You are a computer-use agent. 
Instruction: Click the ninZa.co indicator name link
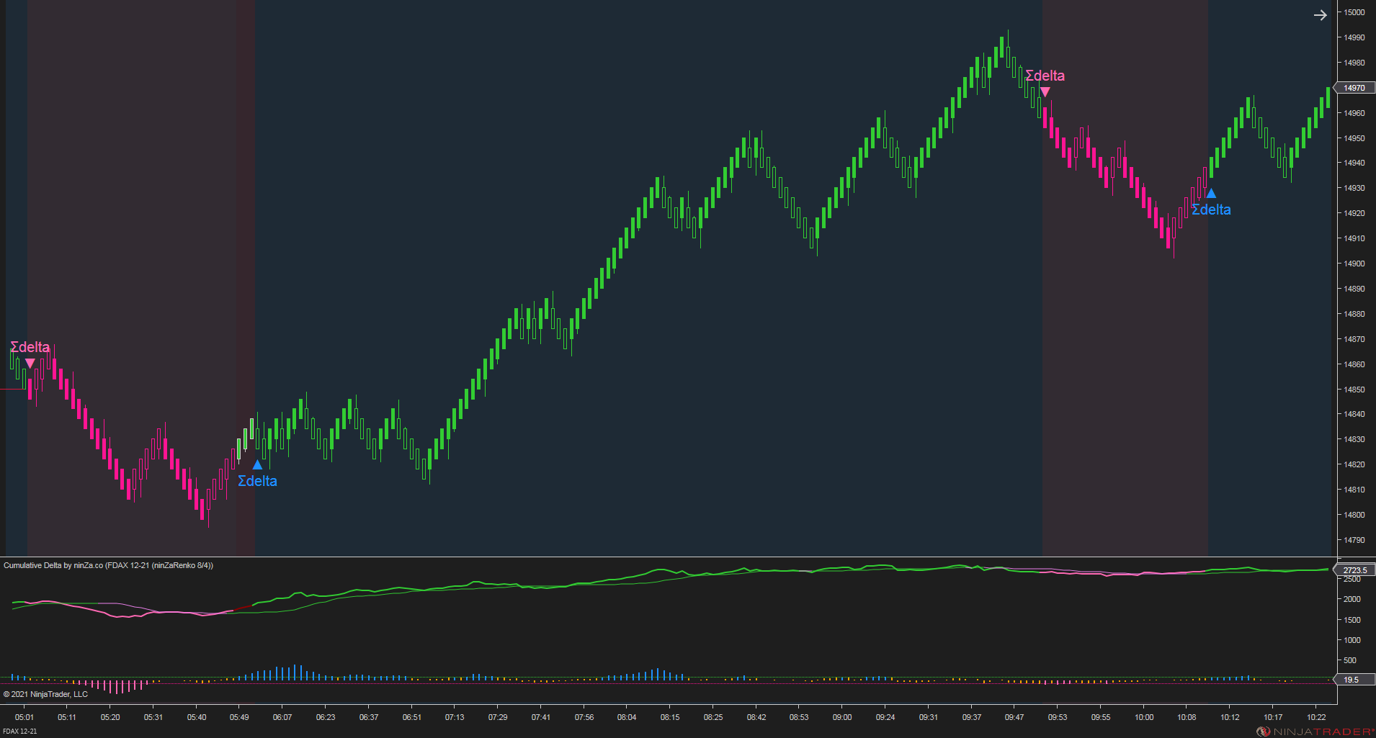pyautogui.click(x=86, y=566)
